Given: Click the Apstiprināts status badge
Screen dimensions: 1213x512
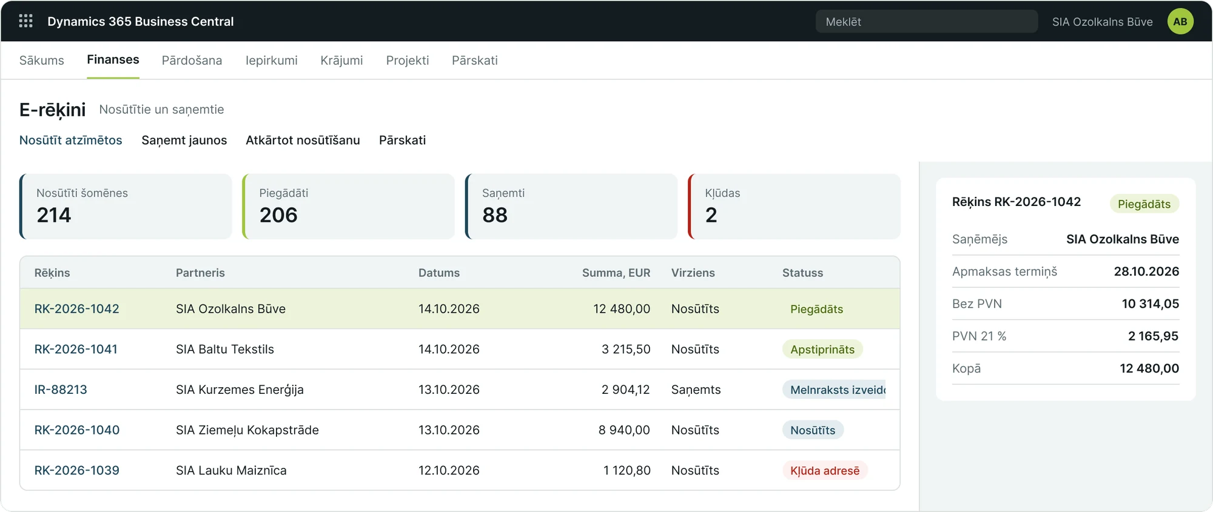Looking at the screenshot, I should pyautogui.click(x=822, y=350).
